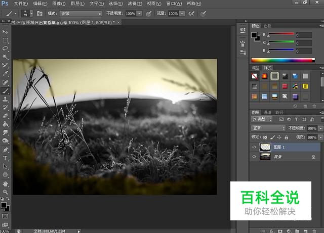
Task: Open the brush preset picker dropdown
Action: tap(31, 14)
